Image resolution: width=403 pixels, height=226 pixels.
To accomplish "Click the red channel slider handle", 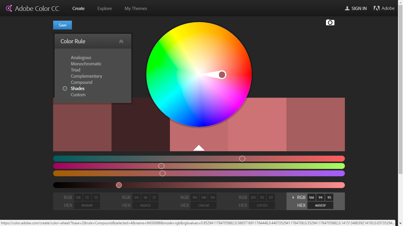I will point(242,159).
